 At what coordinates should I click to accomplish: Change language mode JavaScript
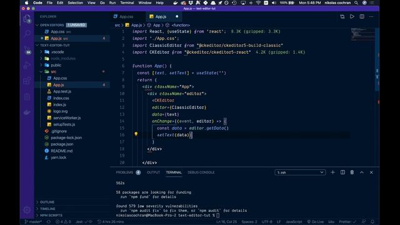click(293, 222)
